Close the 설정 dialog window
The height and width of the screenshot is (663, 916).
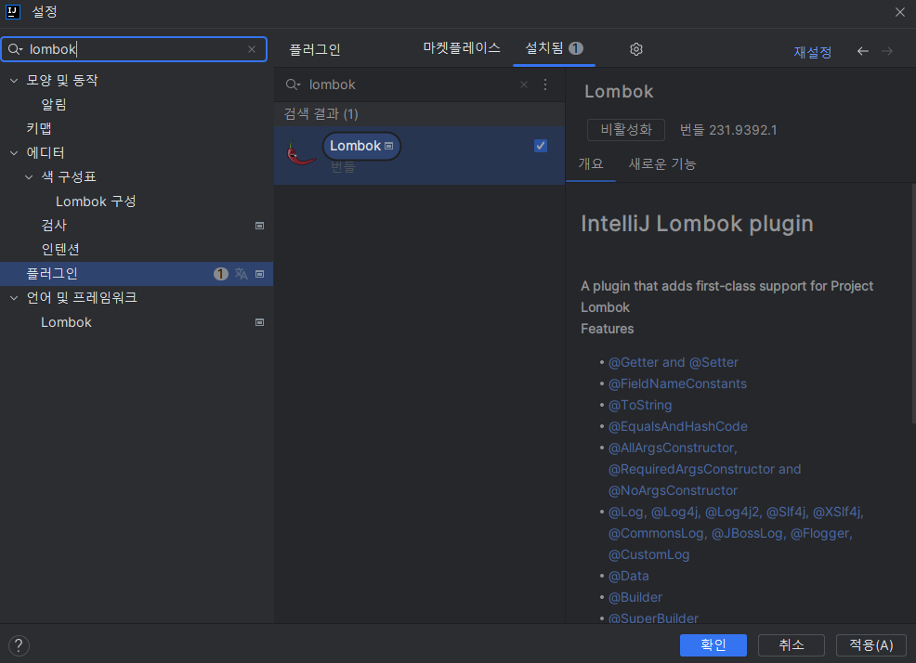[x=899, y=12]
